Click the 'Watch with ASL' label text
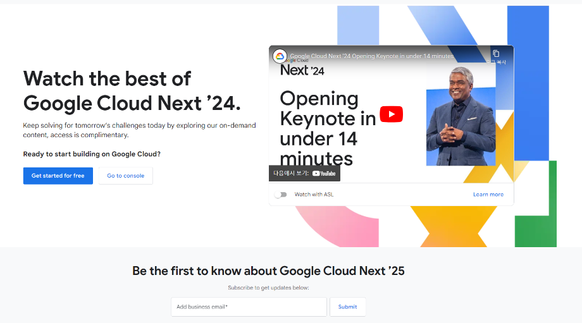 click(314, 195)
